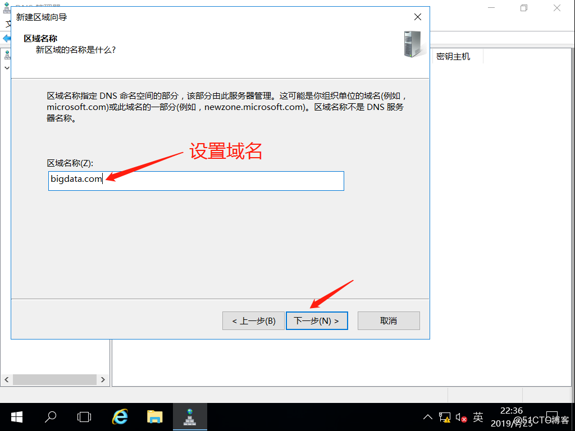Go back with the 上一步(B) button
575x431 pixels.
[x=253, y=320]
